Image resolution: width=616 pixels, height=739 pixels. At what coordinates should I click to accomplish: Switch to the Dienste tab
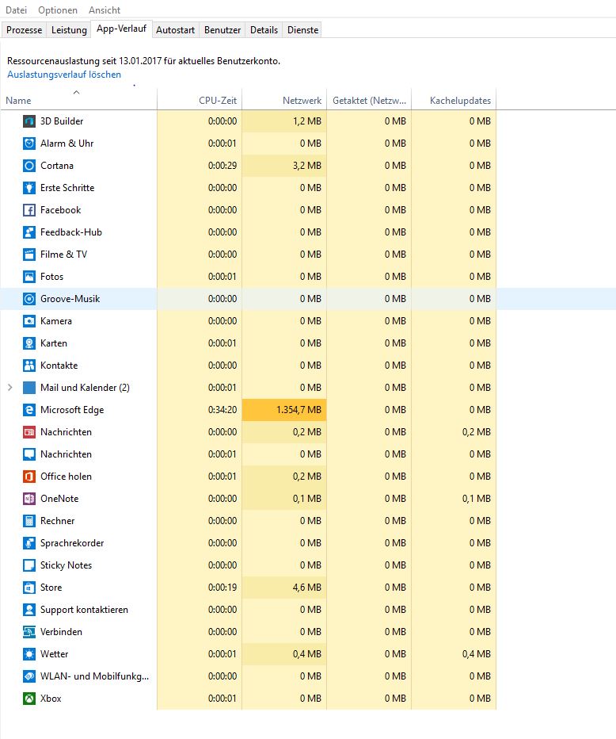[302, 29]
